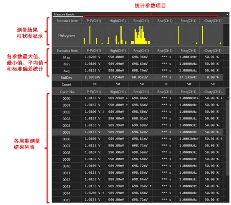Click the cycle list vertical scrollbar
231x205 pixels.
[x=227, y=138]
